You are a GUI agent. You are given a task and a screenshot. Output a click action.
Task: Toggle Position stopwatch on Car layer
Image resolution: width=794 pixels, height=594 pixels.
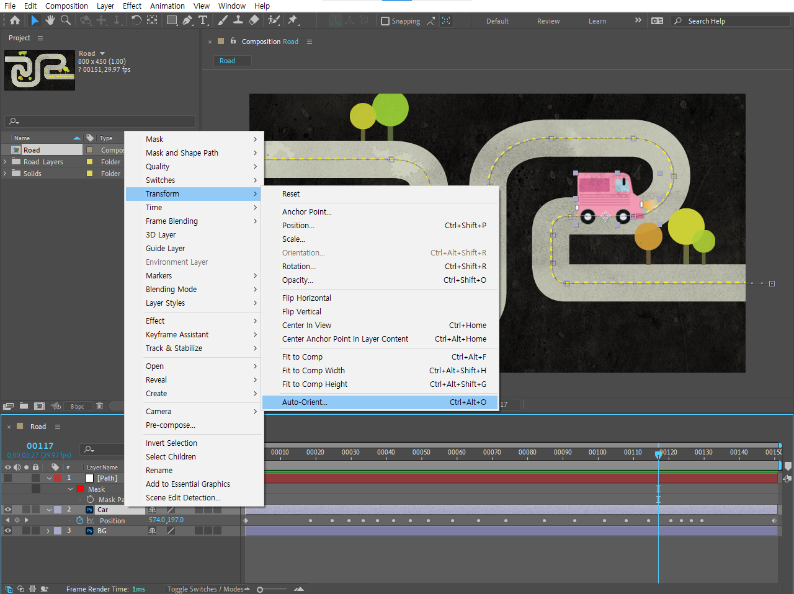[79, 520]
